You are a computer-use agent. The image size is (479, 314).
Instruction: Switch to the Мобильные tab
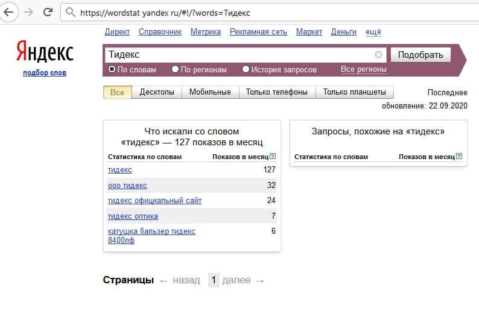(210, 92)
